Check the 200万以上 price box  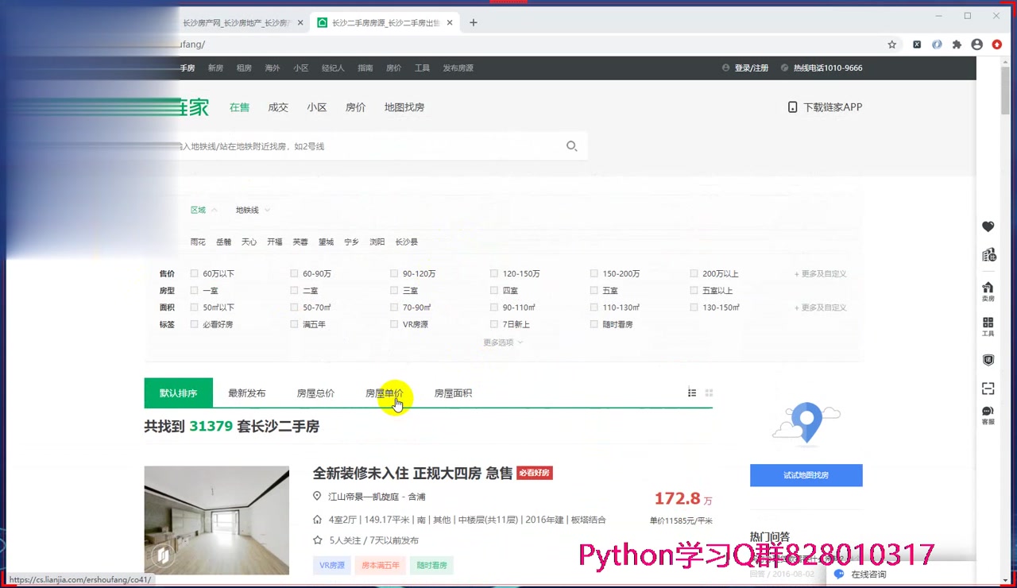click(x=694, y=273)
